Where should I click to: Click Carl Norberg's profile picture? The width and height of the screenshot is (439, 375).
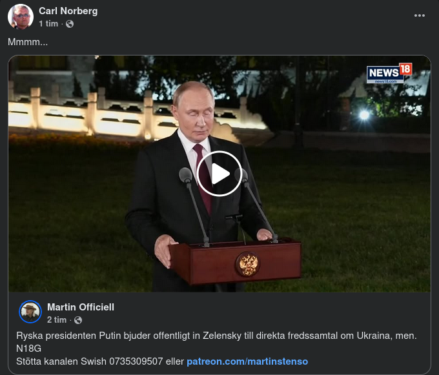pos(21,17)
